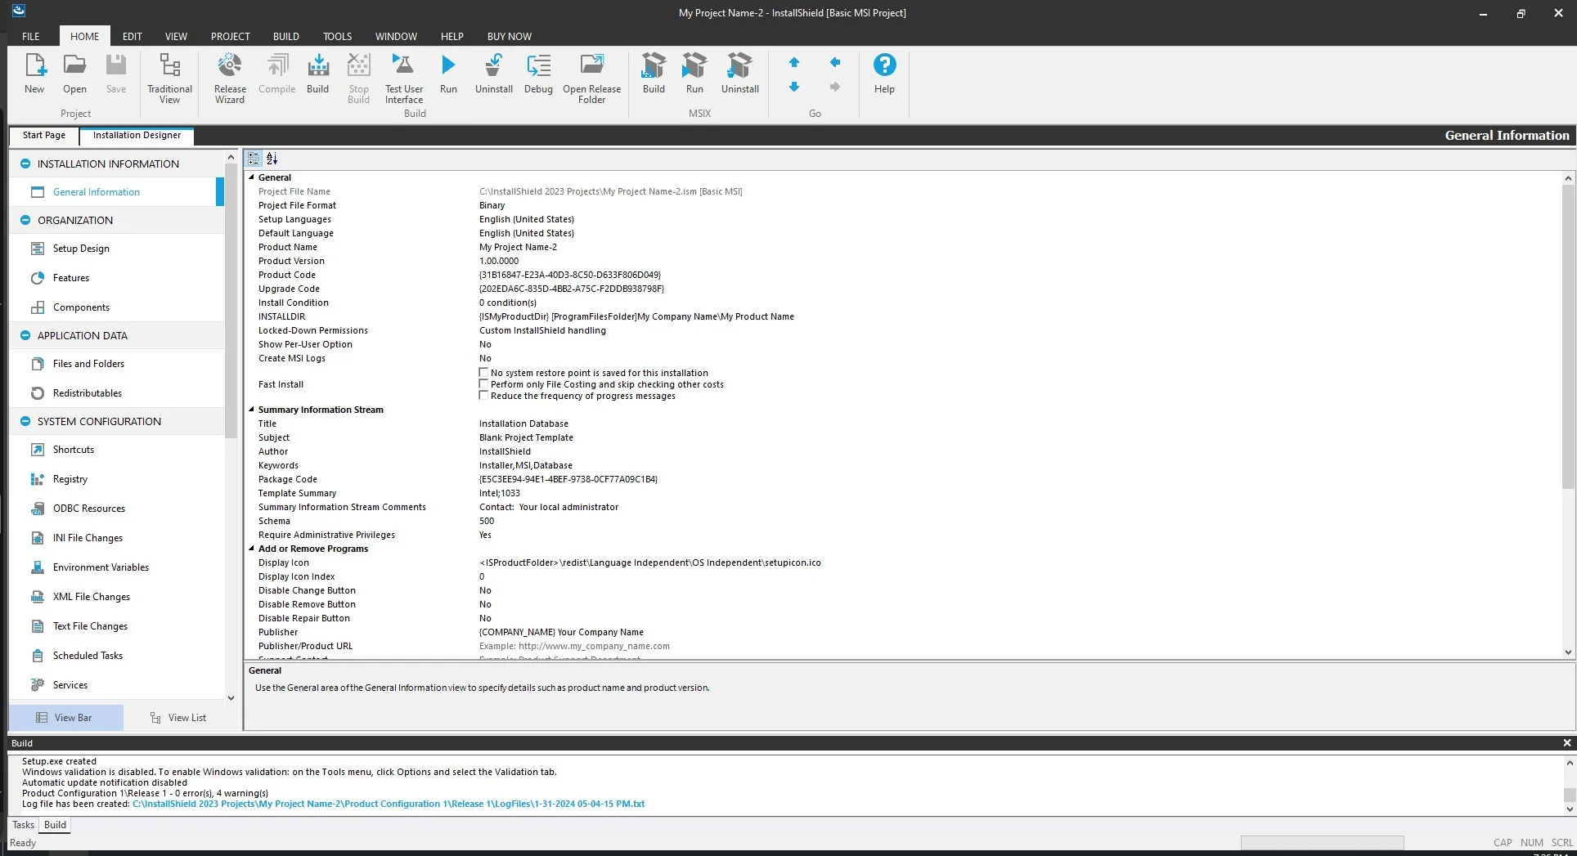The width and height of the screenshot is (1577, 856).
Task: Click the Compile icon
Action: click(x=276, y=75)
